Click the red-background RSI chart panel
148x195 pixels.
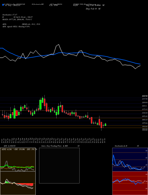click(130, 183)
